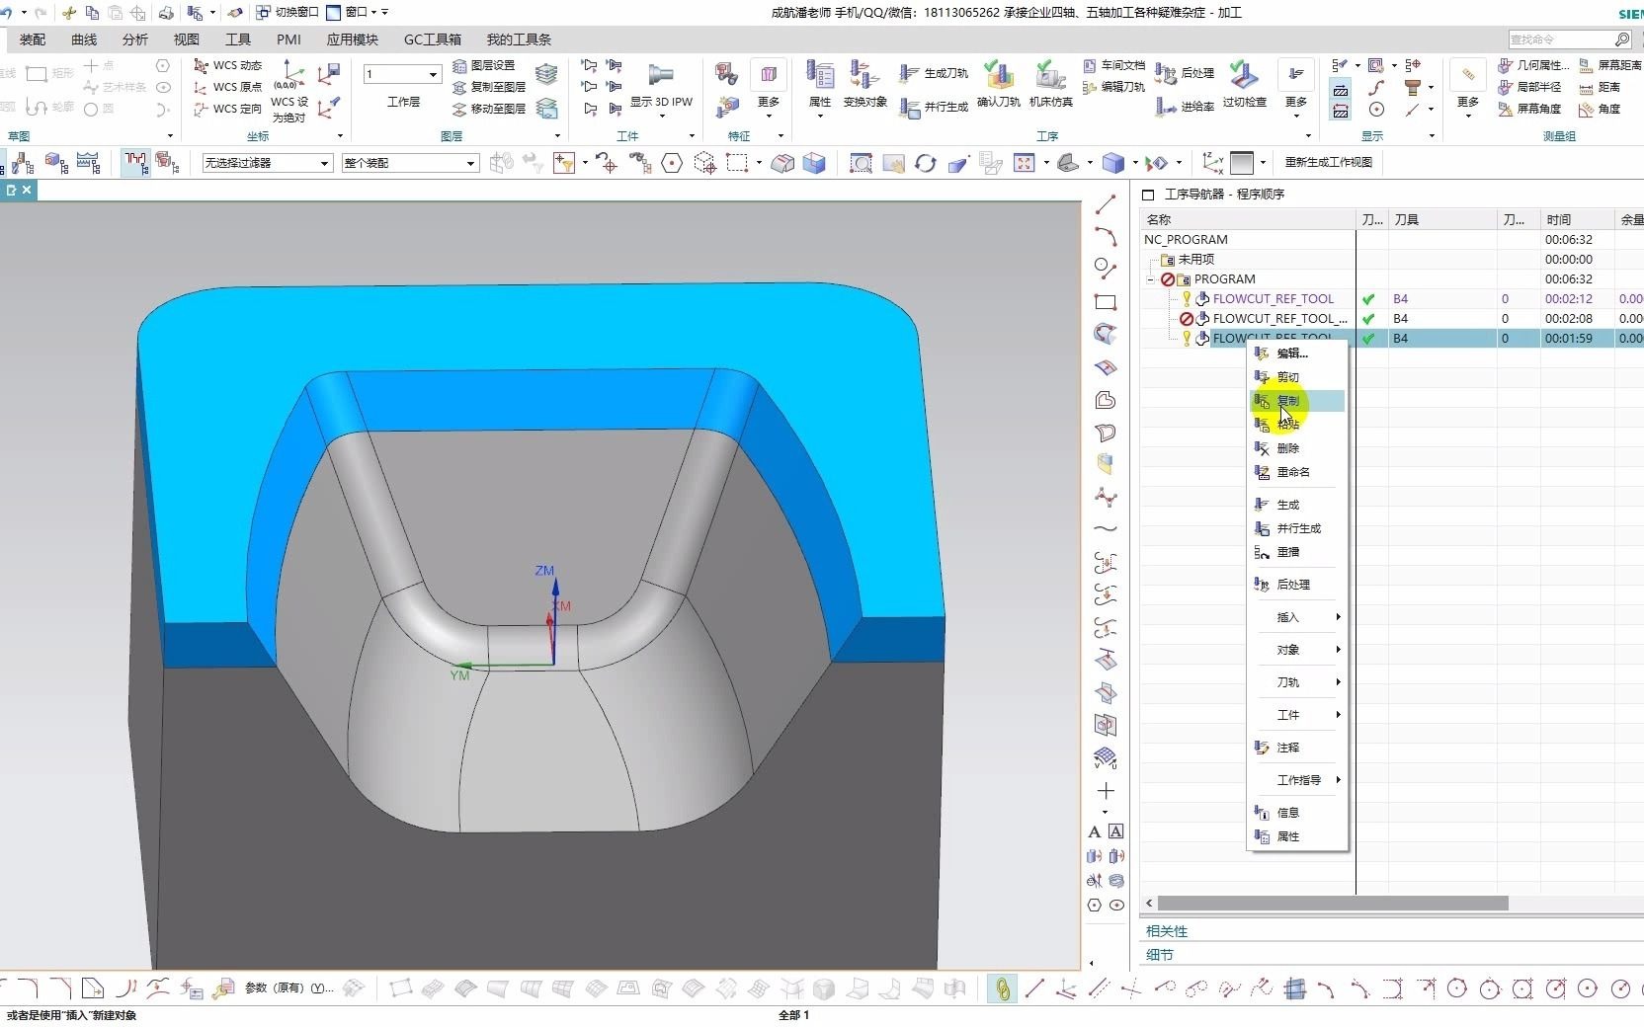This screenshot has height=1027, width=1644.
Task: Open the 应用模块 ribbon tab
Action: tap(353, 39)
